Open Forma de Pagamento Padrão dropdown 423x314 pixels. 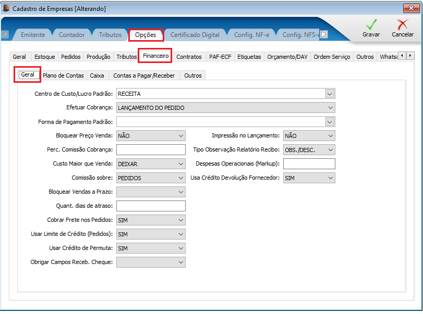(330, 122)
